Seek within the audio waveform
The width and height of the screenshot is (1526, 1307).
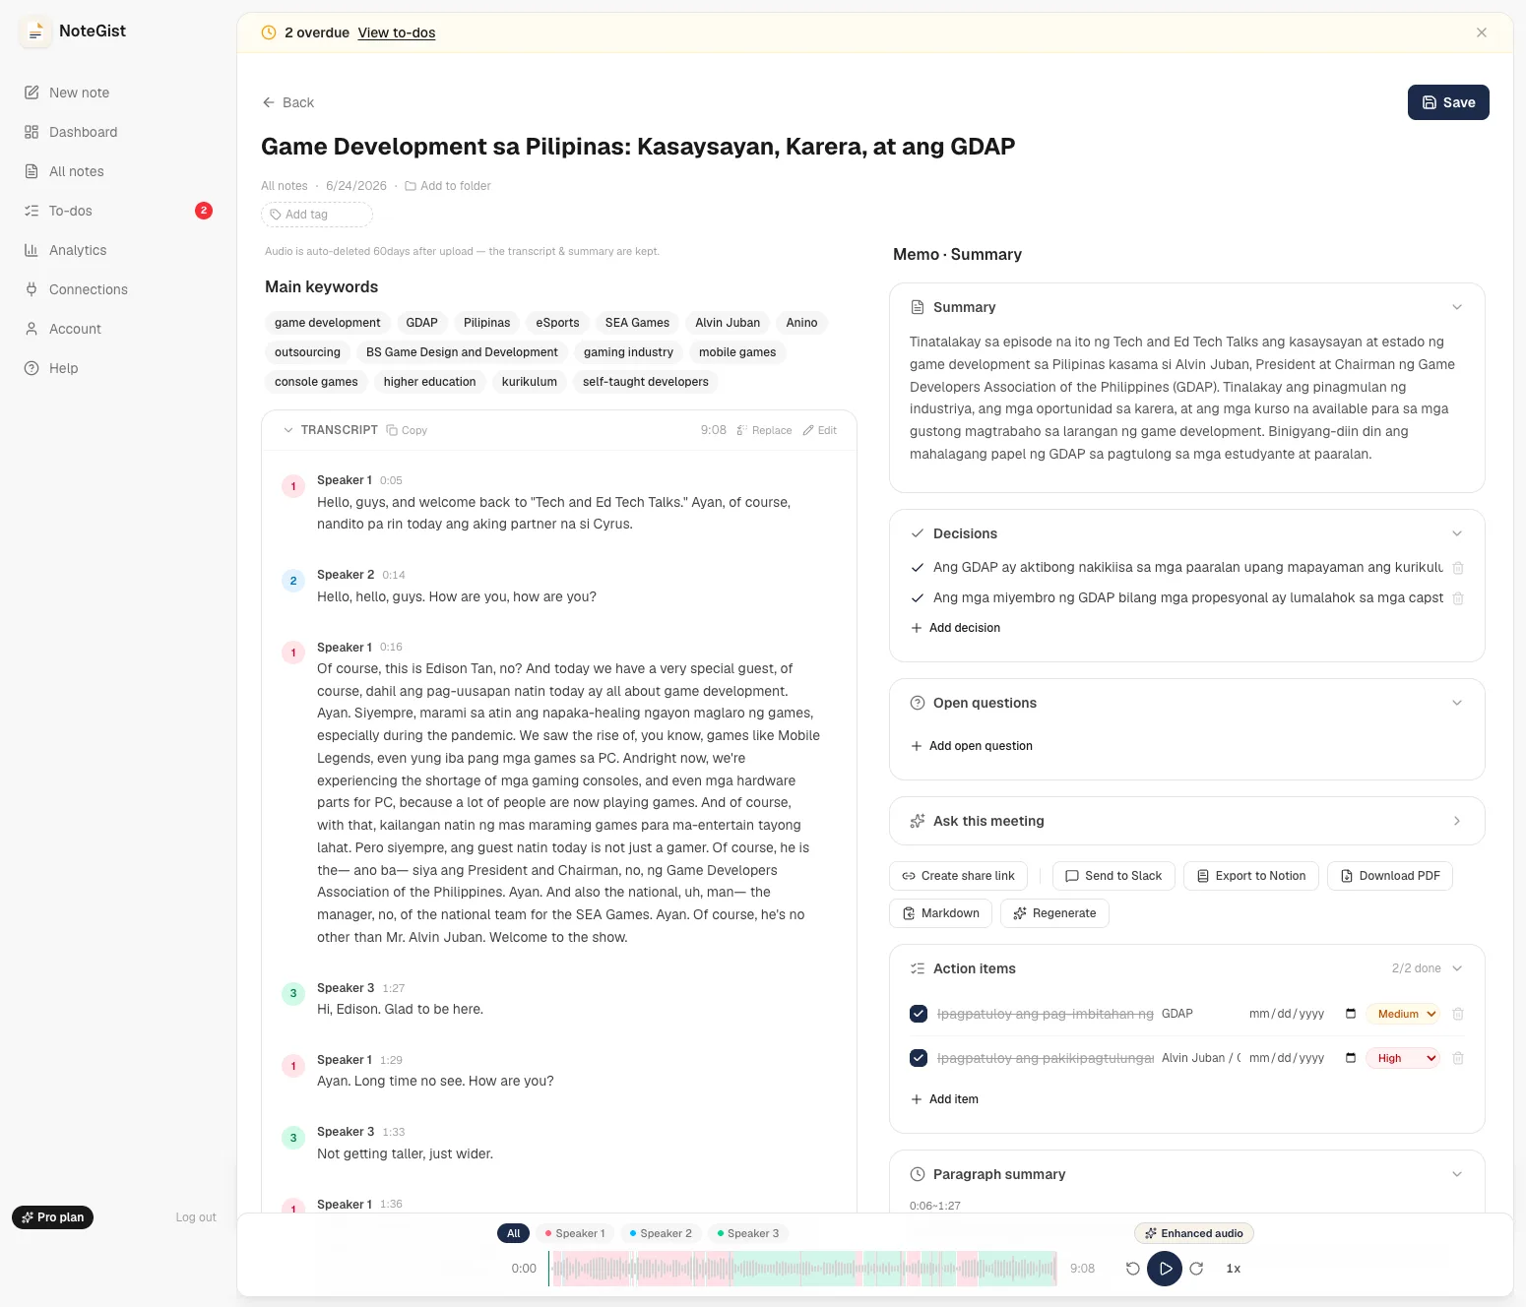(x=802, y=1269)
